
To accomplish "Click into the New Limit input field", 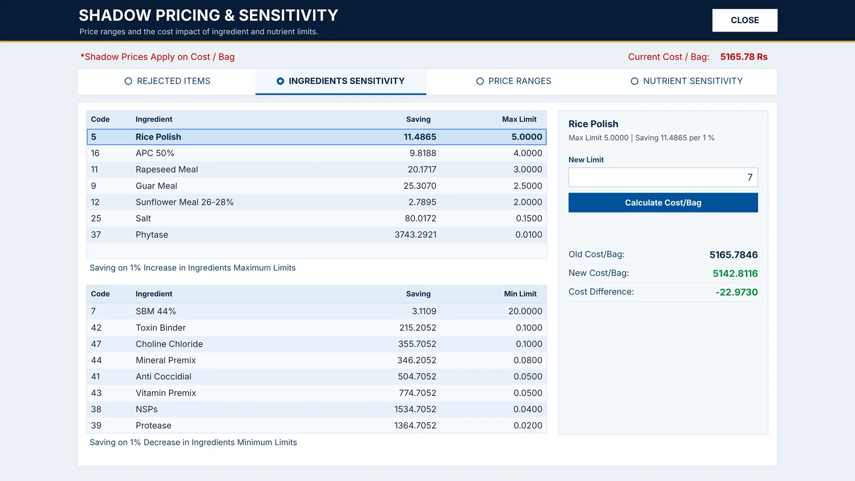I will point(663,177).
